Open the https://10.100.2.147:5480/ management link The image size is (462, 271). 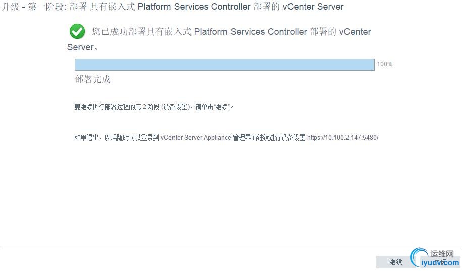click(342, 137)
